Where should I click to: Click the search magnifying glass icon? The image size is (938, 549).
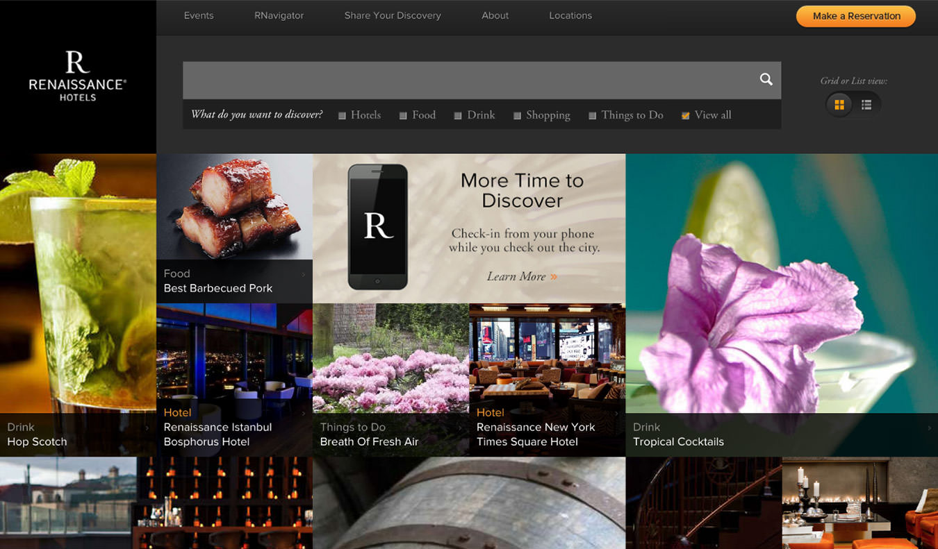click(766, 80)
